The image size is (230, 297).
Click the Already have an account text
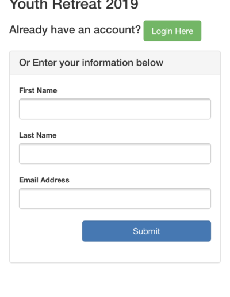click(75, 30)
